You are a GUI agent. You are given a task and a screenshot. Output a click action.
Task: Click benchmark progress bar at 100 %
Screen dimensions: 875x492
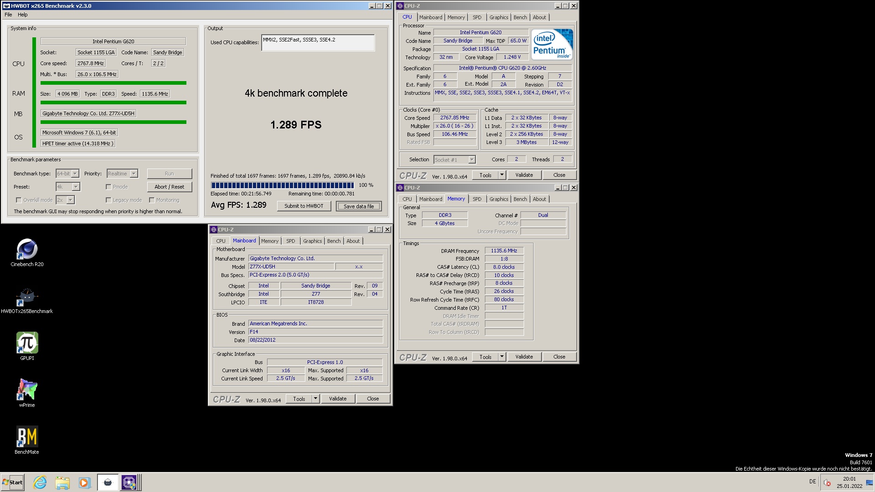(x=283, y=185)
